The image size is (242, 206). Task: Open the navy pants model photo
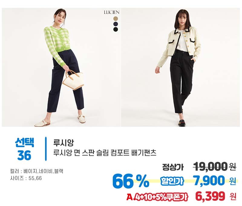click(61, 67)
